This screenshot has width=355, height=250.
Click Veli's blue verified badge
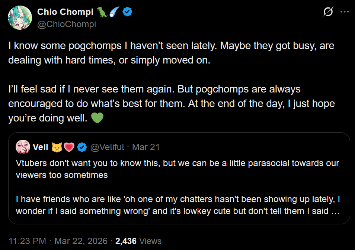[82, 147]
